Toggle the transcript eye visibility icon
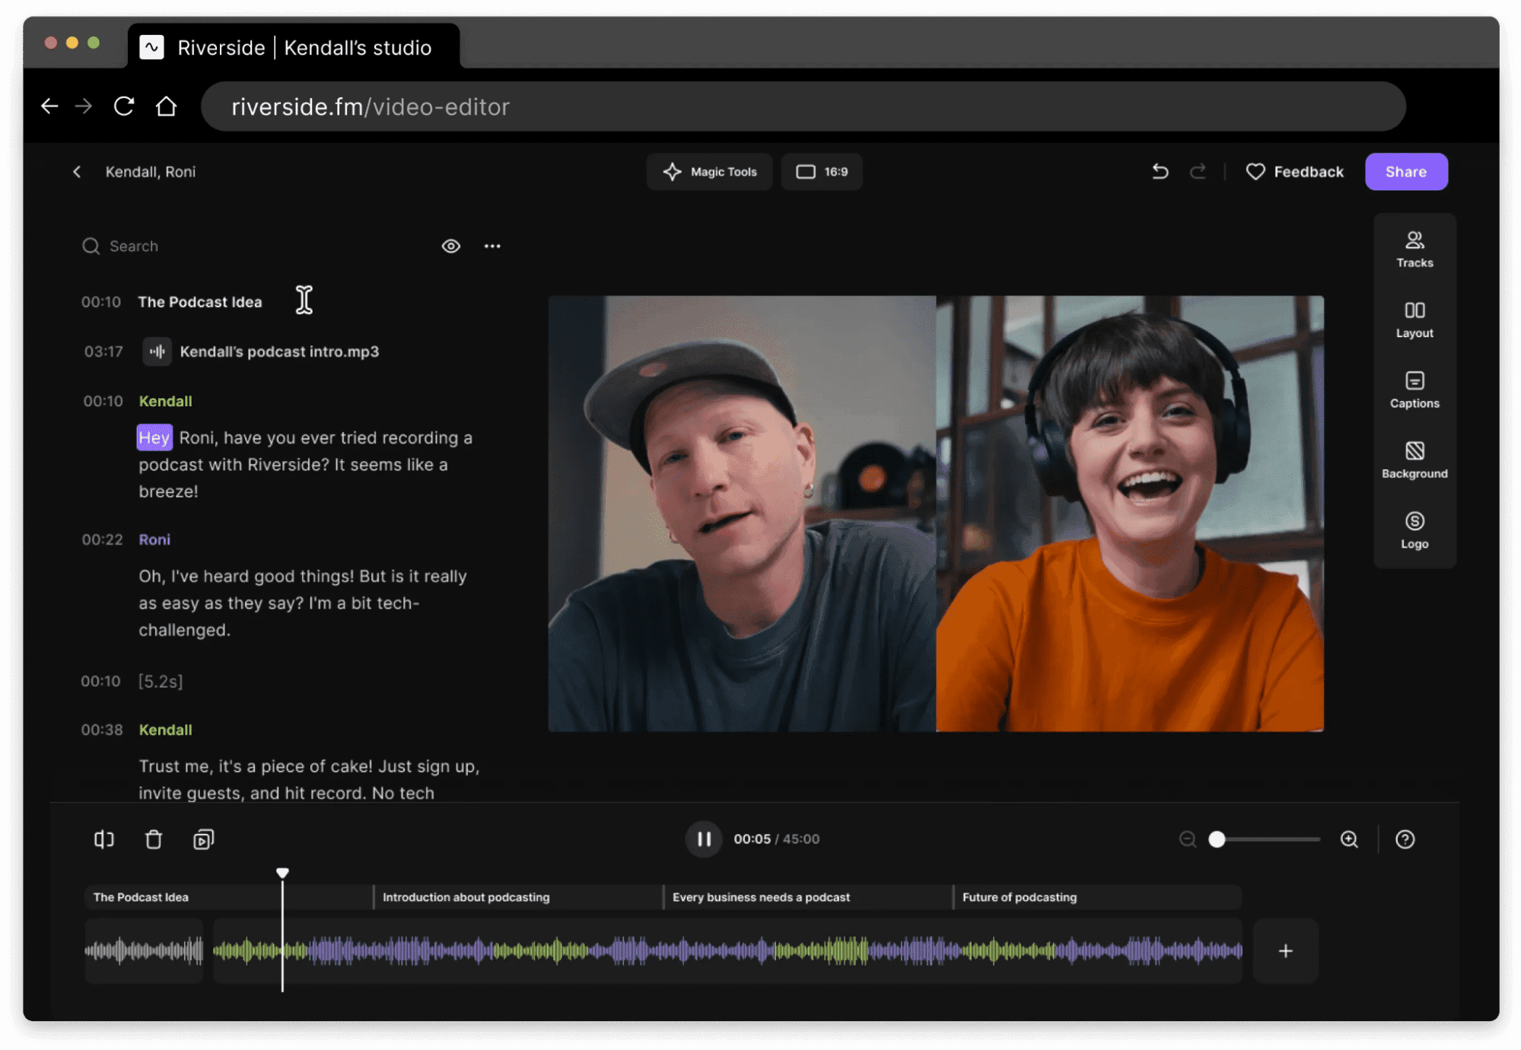The width and height of the screenshot is (1521, 1050). point(450,246)
